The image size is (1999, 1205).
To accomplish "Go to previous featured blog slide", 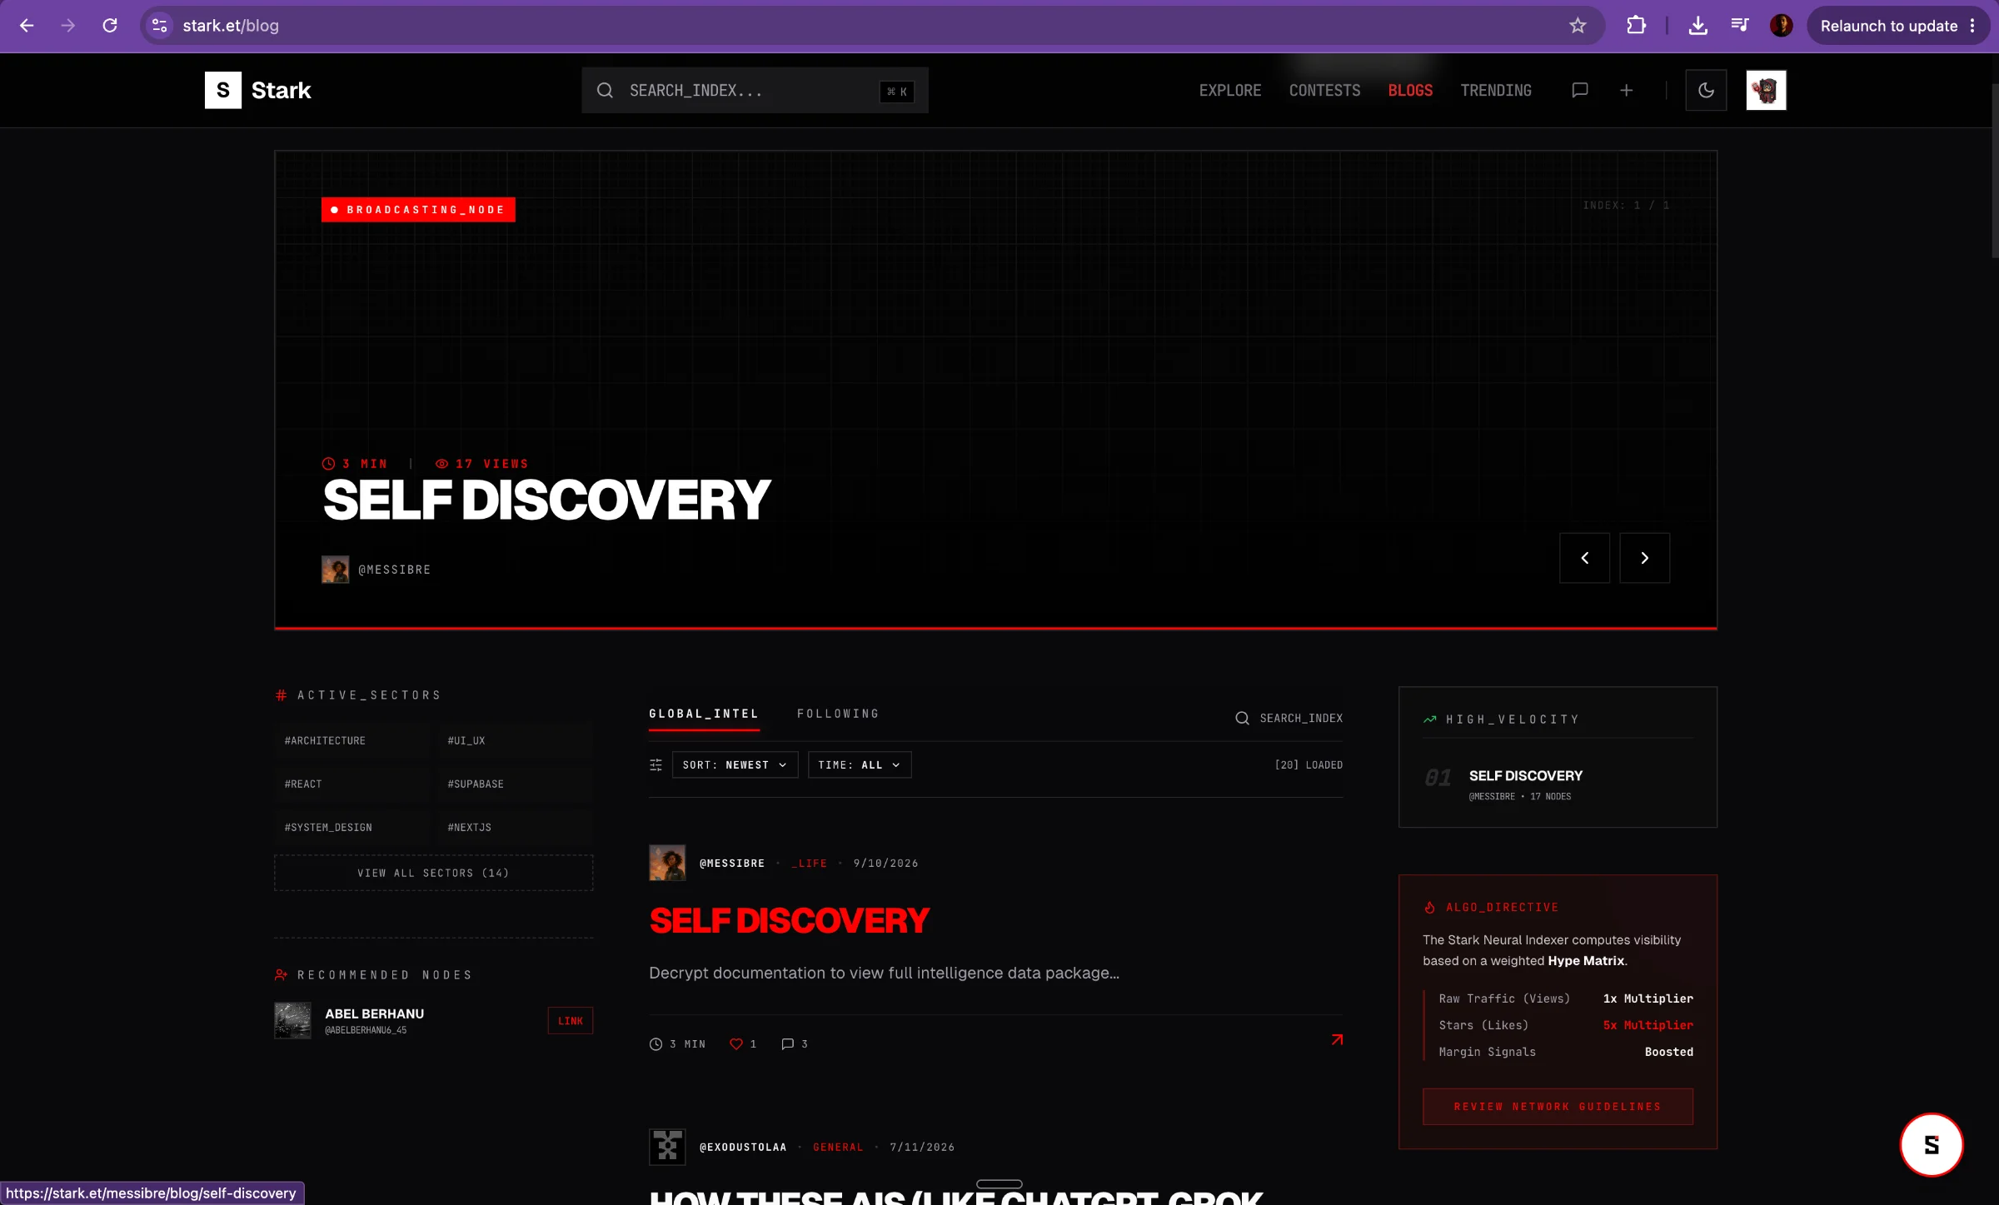I will point(1584,558).
